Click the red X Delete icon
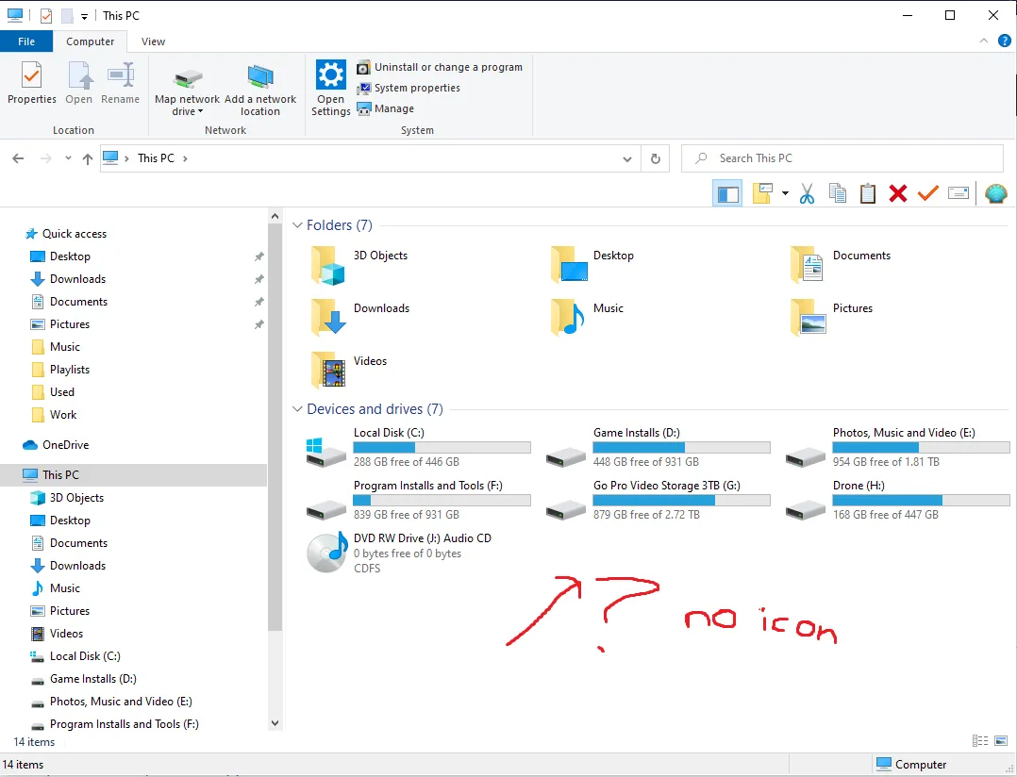1017x777 pixels. click(x=898, y=193)
